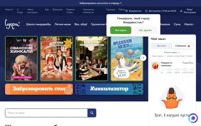Advance the banner carousel with the arrow
Screen dimensions: 201x126
pyautogui.click(x=143, y=58)
